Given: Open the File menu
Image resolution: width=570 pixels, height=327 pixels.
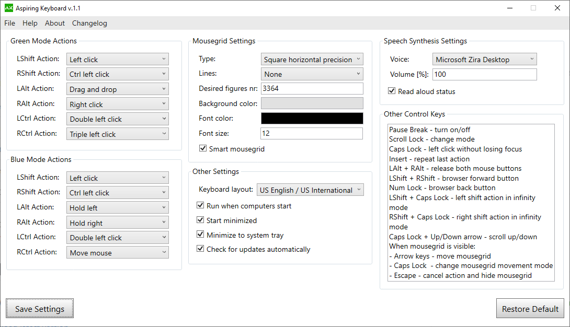Looking at the screenshot, I should [x=10, y=23].
